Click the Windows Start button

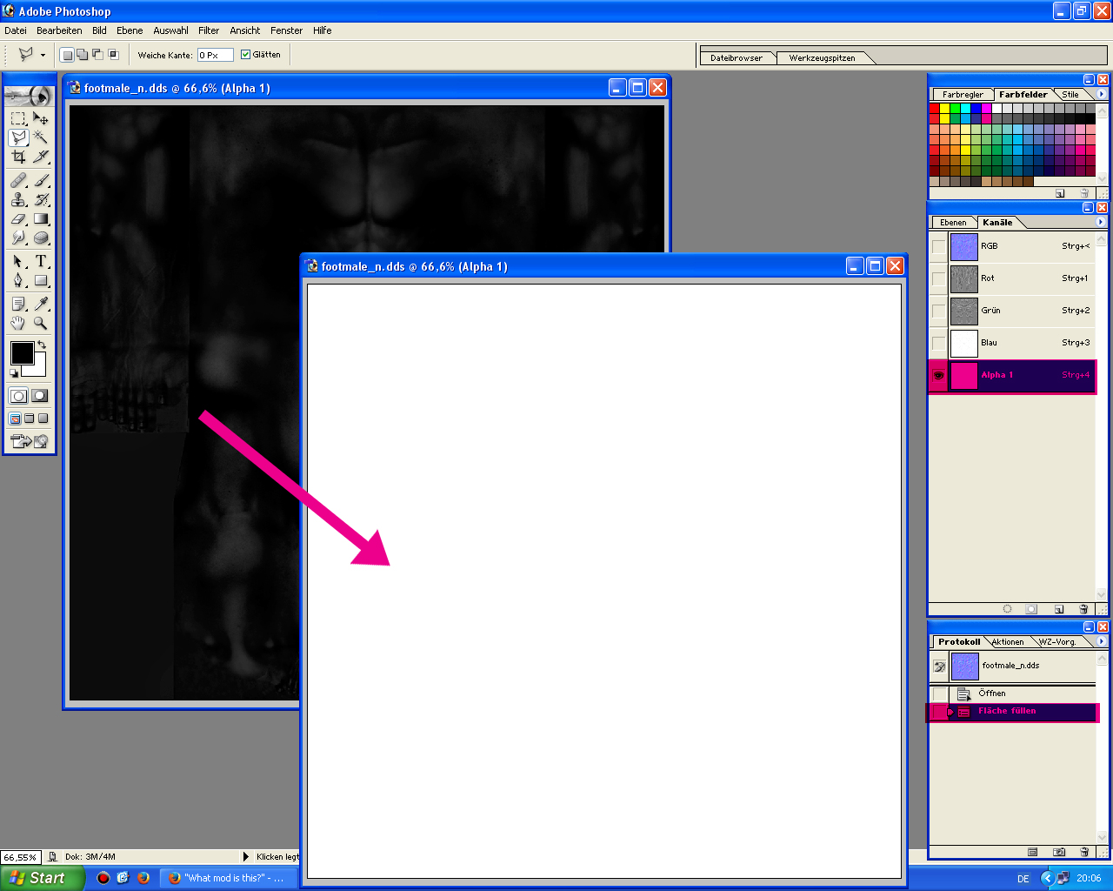click(40, 878)
